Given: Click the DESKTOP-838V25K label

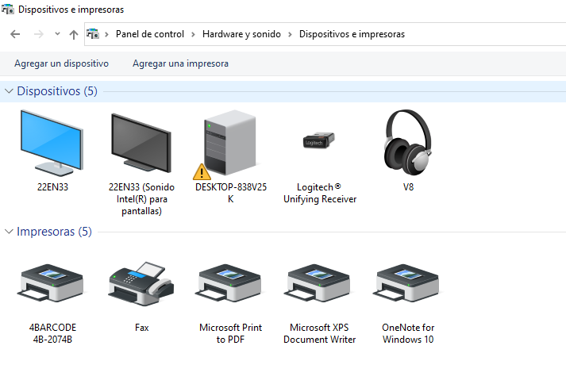Looking at the screenshot, I should point(231,193).
